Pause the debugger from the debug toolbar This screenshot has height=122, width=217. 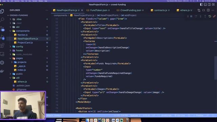191,16
